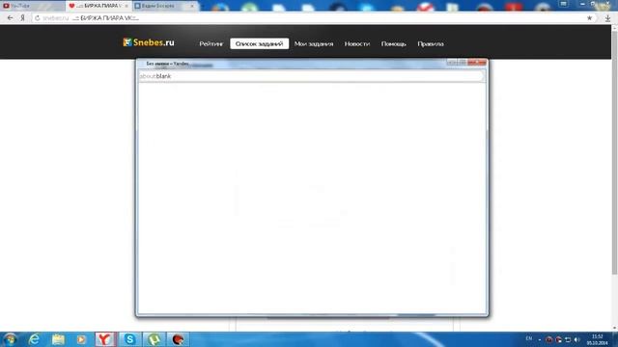Open the Правила page
This screenshot has width=618, height=347.
[431, 43]
